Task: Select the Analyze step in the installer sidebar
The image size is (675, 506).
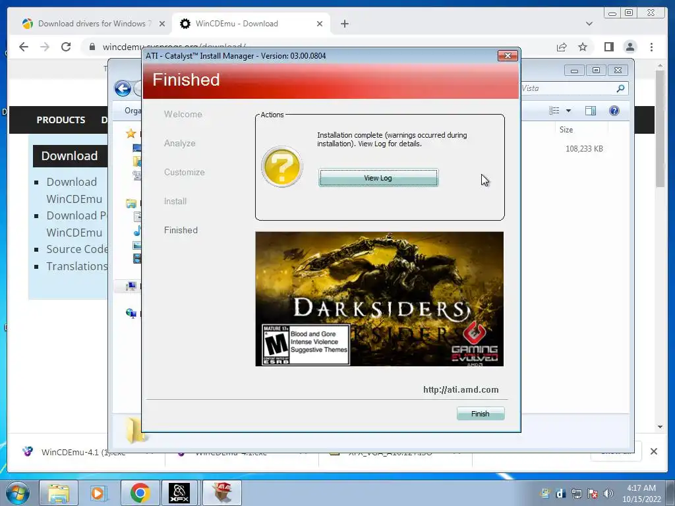Action: click(179, 143)
